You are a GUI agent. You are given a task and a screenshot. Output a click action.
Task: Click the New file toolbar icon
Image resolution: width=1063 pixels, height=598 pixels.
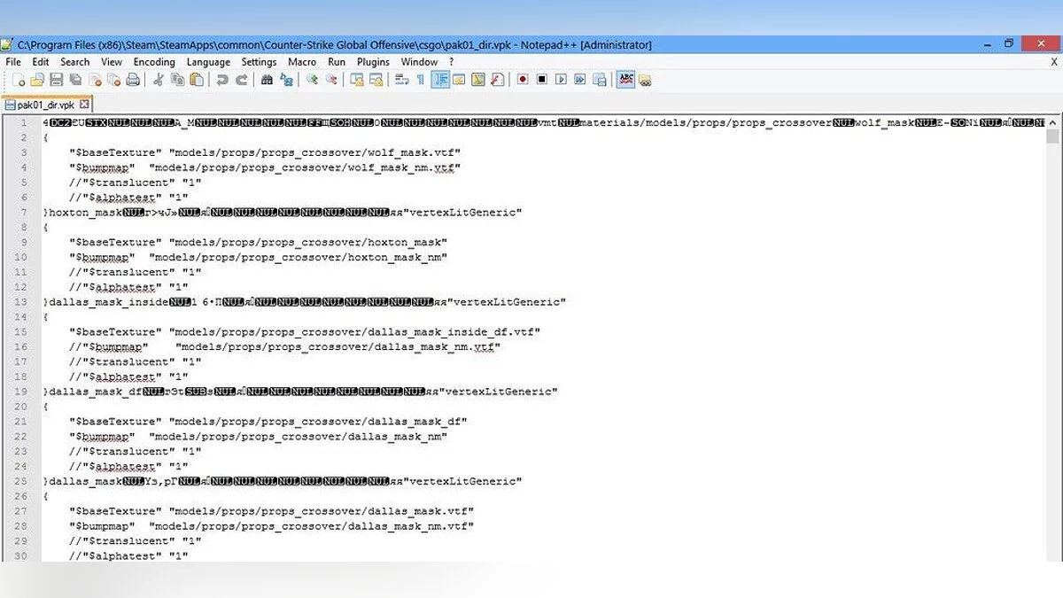pos(17,80)
